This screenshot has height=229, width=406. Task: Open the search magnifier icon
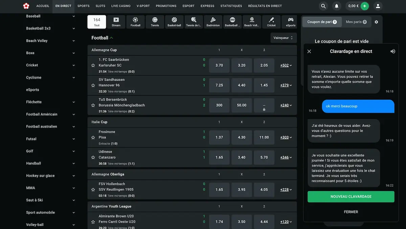pyautogui.click(x=323, y=6)
